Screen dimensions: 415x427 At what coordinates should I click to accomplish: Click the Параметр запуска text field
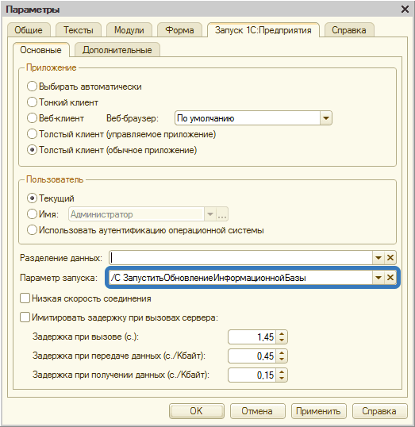tap(240, 278)
